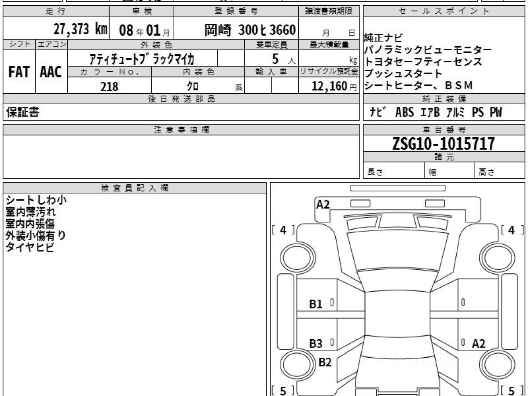
Task: Click the lower-left [ 5 ] tire rating
Action: 283,391
